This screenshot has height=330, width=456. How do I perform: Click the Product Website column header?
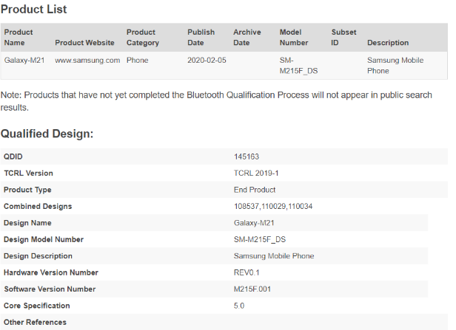84,43
